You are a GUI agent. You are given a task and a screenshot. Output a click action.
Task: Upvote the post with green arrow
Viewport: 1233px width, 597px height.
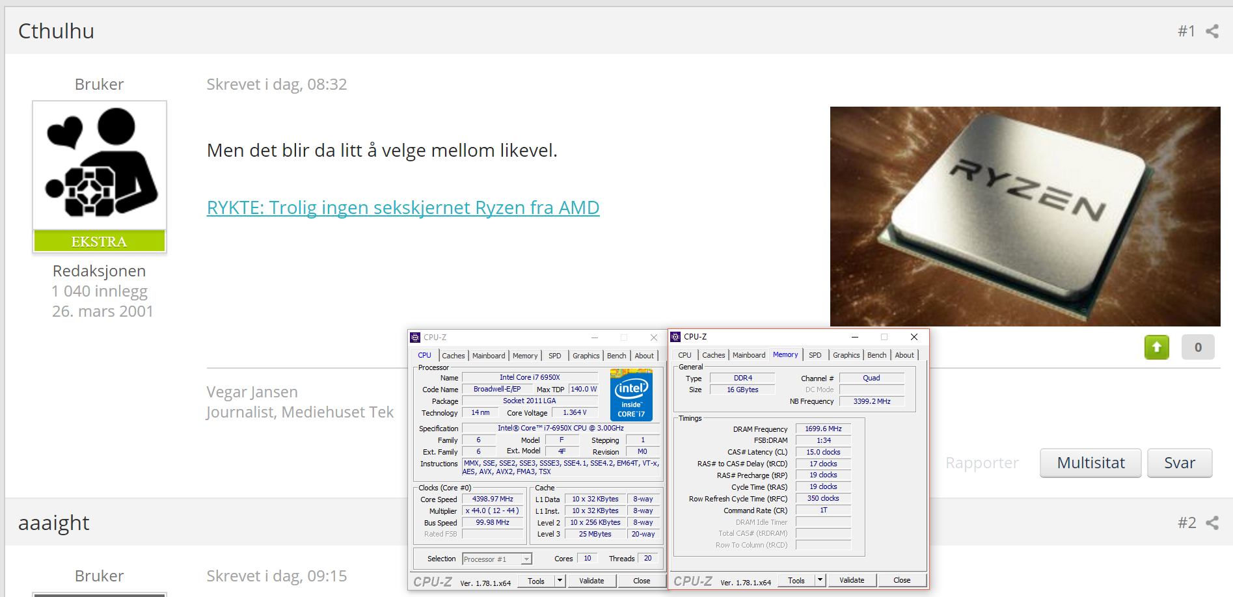click(x=1157, y=347)
